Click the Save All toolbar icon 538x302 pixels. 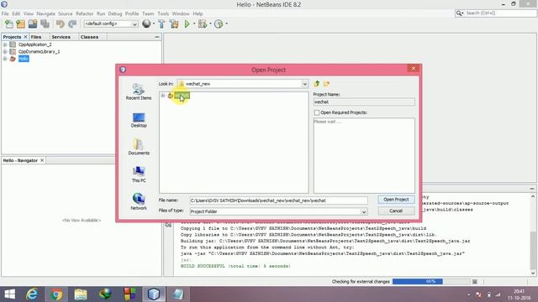pos(45,24)
